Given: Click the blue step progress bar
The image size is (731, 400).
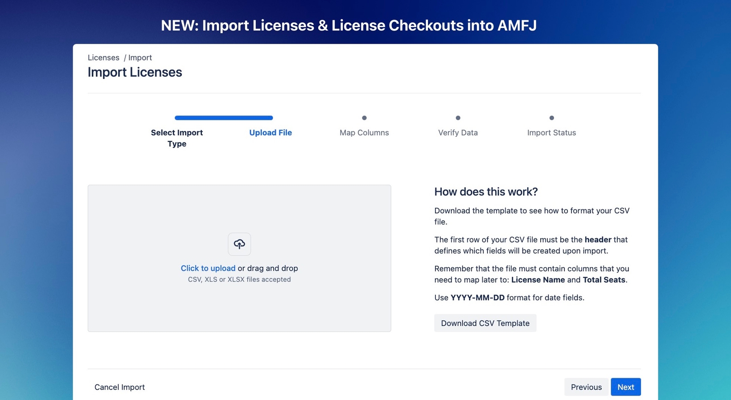Looking at the screenshot, I should (224, 118).
